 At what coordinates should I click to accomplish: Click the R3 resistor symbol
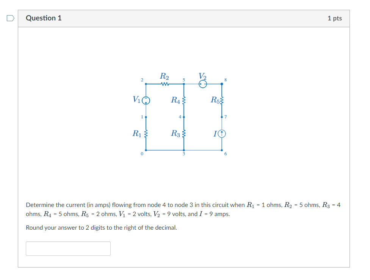pyautogui.click(x=184, y=134)
